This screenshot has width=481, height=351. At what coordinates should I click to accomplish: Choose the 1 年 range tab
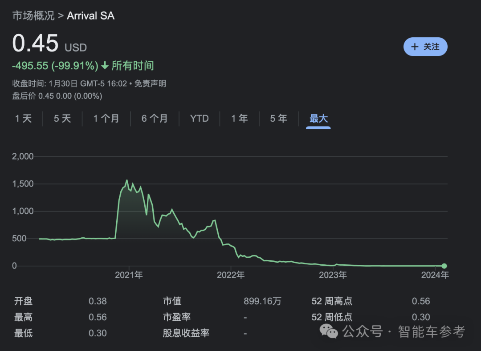click(239, 119)
